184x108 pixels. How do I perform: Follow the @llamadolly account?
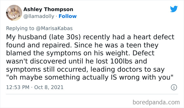point(68,16)
